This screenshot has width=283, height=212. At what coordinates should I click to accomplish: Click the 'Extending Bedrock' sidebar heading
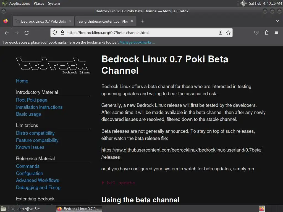pos(35,199)
